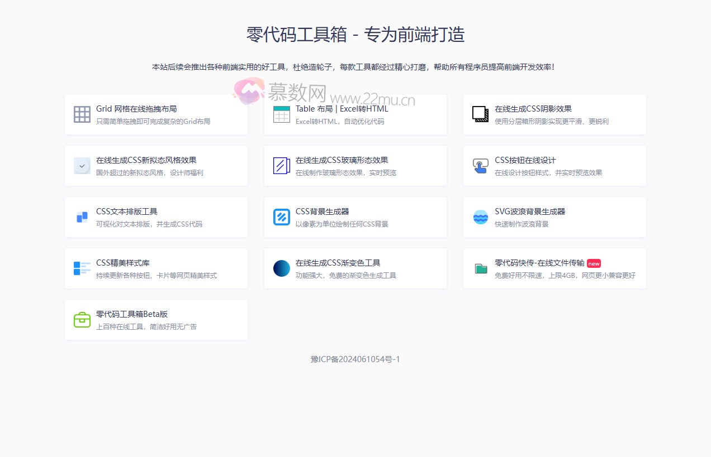
Task: Click the red new badge on 零代码快传
Action: [594, 263]
